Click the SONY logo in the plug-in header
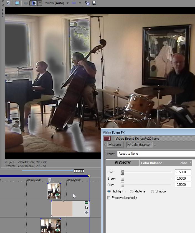Image resolution: width=195 pixels, height=233 pixels. (x=123, y=163)
